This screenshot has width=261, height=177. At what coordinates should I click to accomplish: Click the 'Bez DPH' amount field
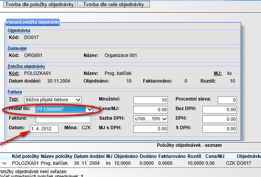pyautogui.click(x=219, y=110)
